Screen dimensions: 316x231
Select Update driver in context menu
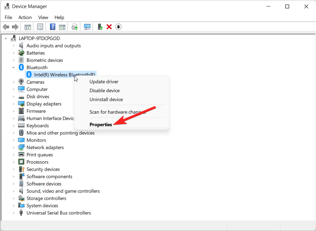(x=104, y=82)
